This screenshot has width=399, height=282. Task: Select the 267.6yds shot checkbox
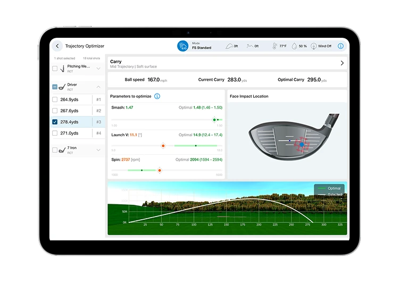pyautogui.click(x=55, y=111)
